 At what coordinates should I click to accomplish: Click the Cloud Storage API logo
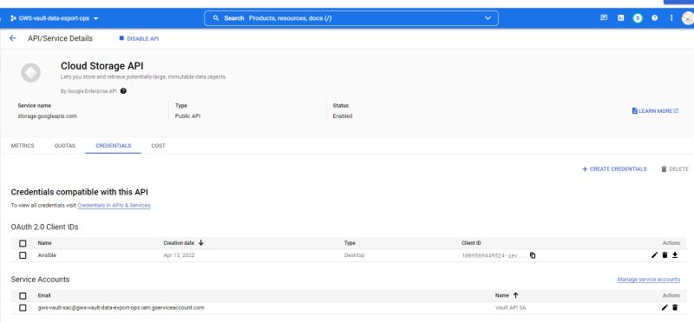click(x=30, y=73)
